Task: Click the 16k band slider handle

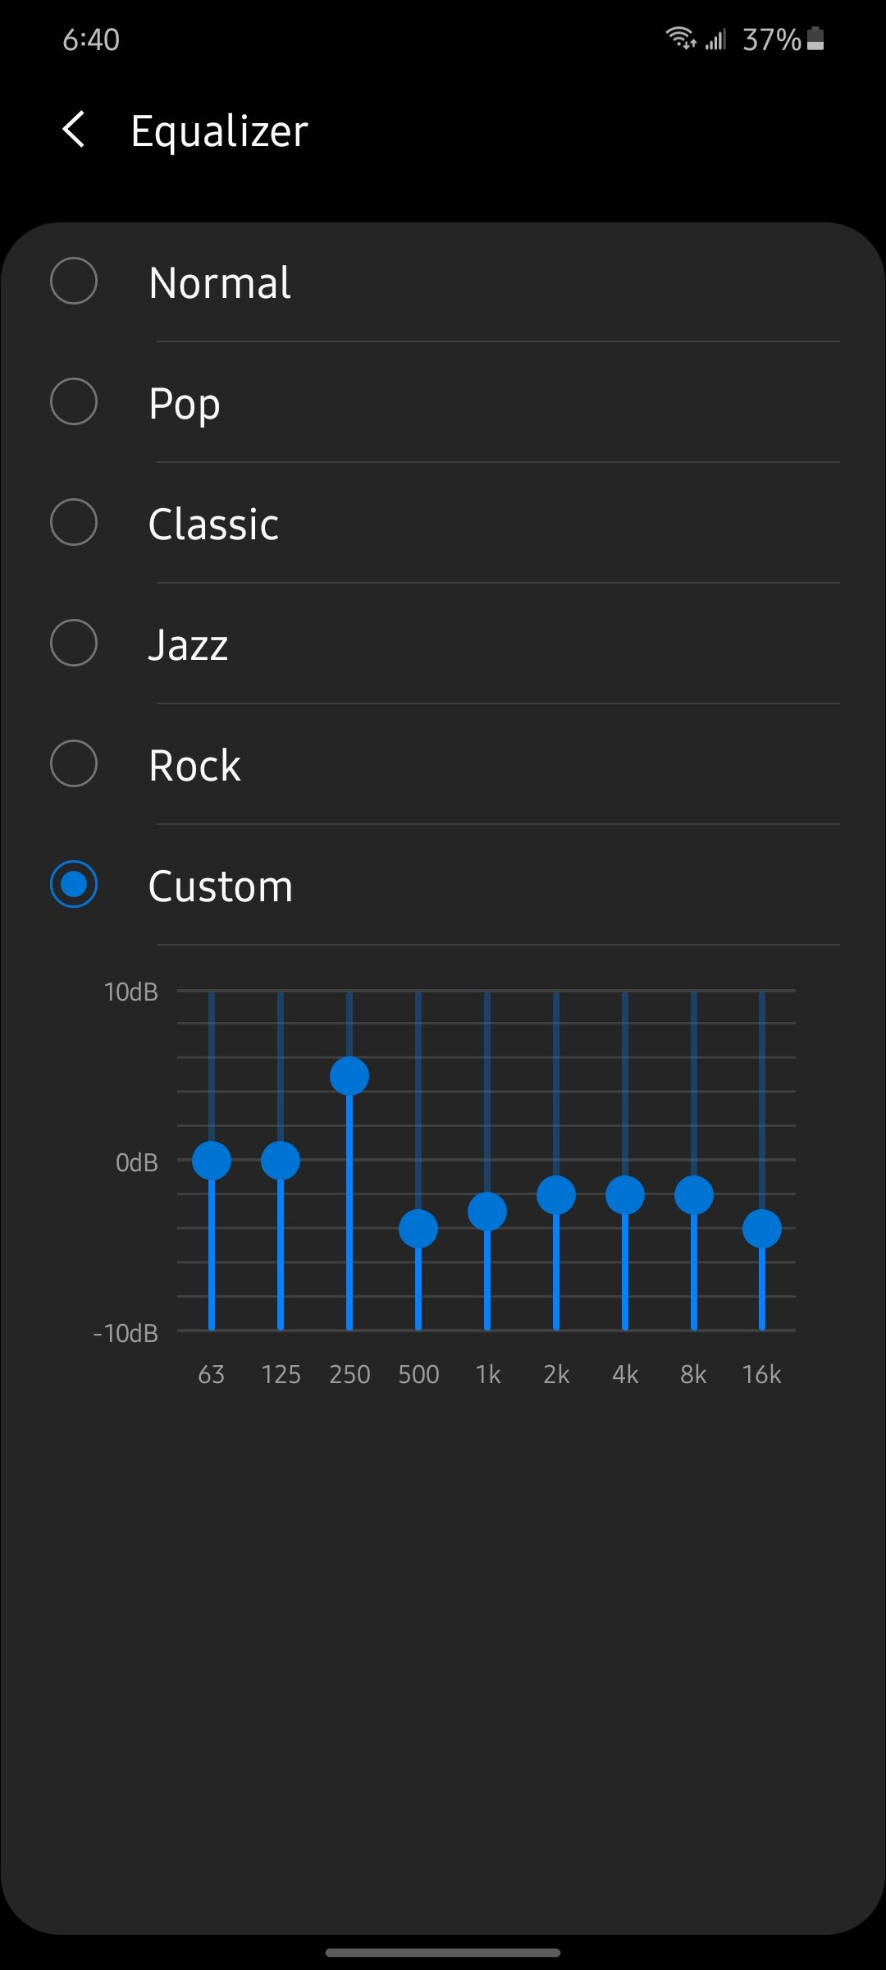Action: pyautogui.click(x=762, y=1229)
